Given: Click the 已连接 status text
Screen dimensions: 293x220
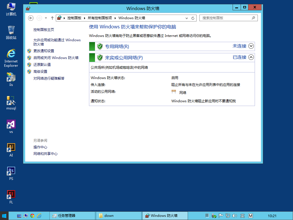Looking at the screenshot, I should click(x=239, y=57).
